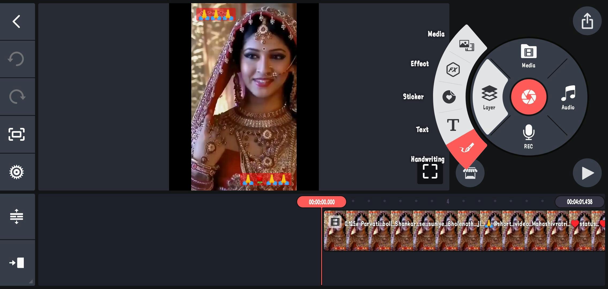The height and width of the screenshot is (289, 608).
Task: Expand the timeline track view
Action: point(17,216)
